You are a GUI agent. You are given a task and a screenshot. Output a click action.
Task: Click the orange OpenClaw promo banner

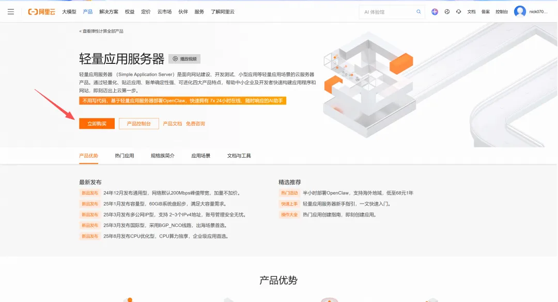coord(182,101)
